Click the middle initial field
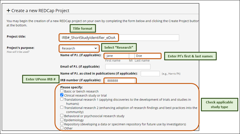 131,56
